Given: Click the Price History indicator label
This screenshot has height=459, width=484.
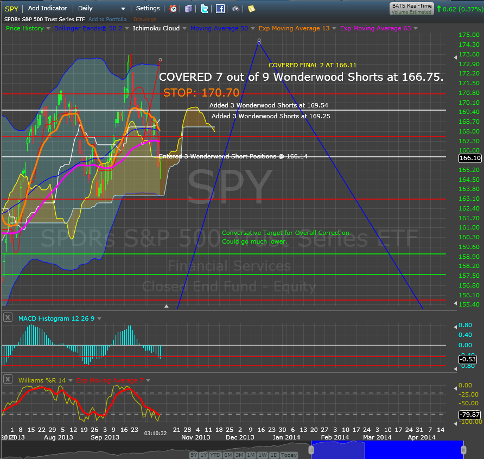Looking at the screenshot, I should point(25,28).
